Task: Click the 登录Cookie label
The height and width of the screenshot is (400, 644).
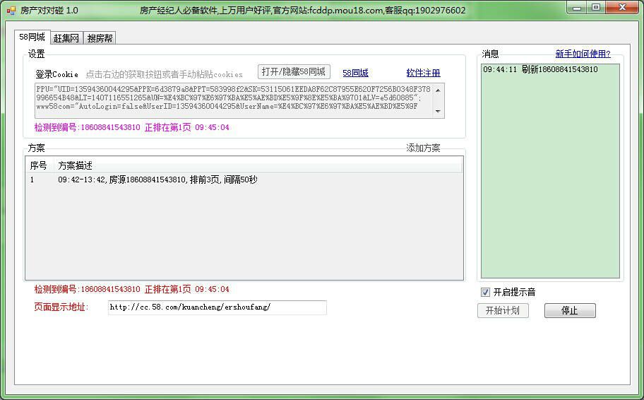Action: pyautogui.click(x=56, y=74)
